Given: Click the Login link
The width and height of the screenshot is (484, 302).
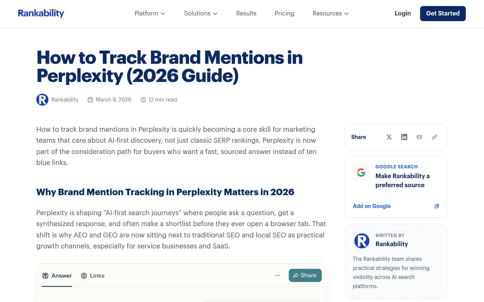Looking at the screenshot, I should point(403,13).
